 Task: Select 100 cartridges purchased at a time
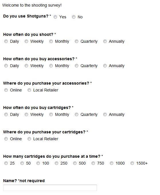tap(38, 163)
